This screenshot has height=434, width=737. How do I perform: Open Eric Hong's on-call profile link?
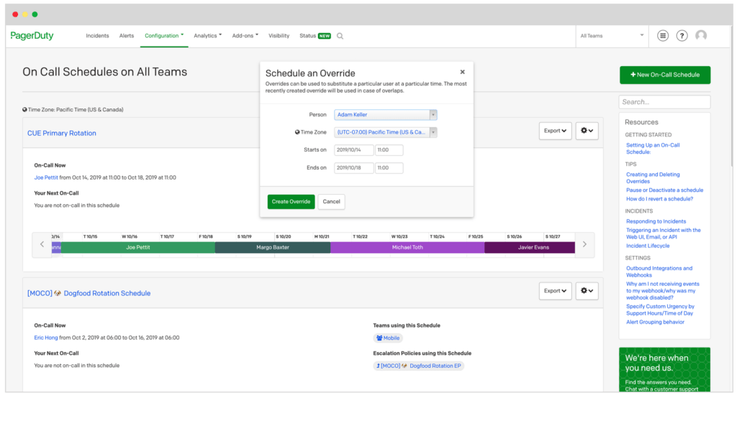46,338
